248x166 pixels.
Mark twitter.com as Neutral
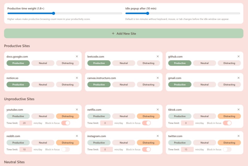[x=205, y=143]
